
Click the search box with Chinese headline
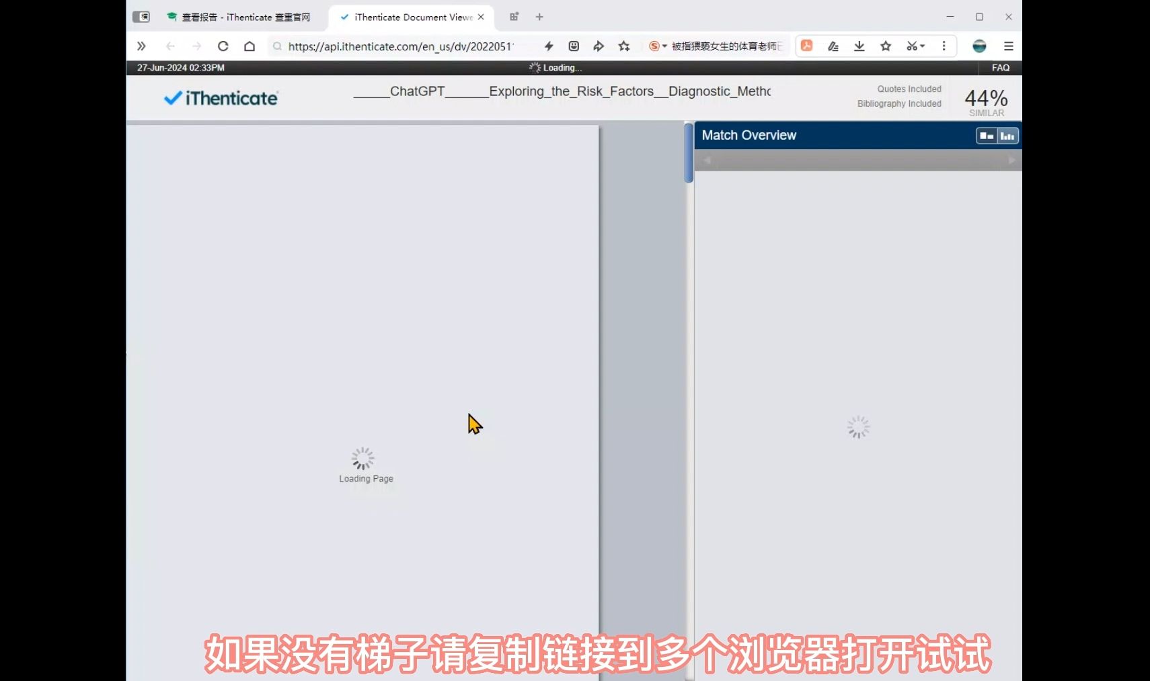(x=728, y=46)
